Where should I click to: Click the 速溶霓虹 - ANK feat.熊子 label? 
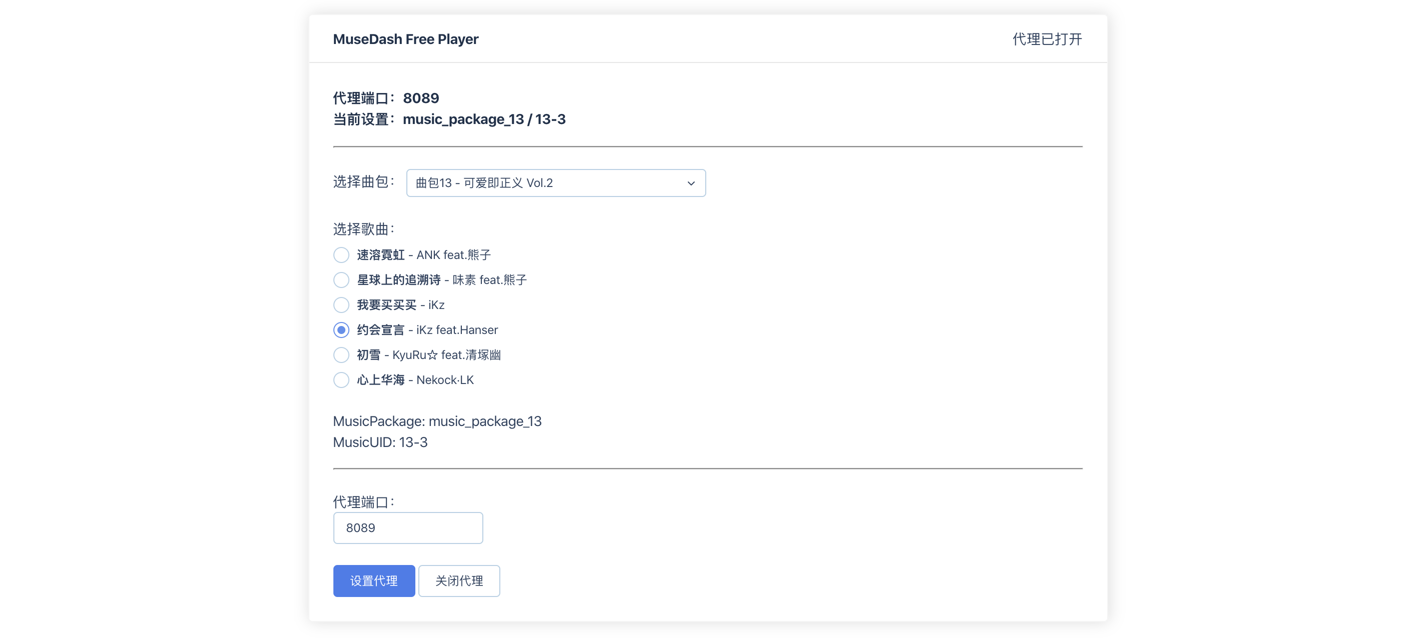[423, 255]
